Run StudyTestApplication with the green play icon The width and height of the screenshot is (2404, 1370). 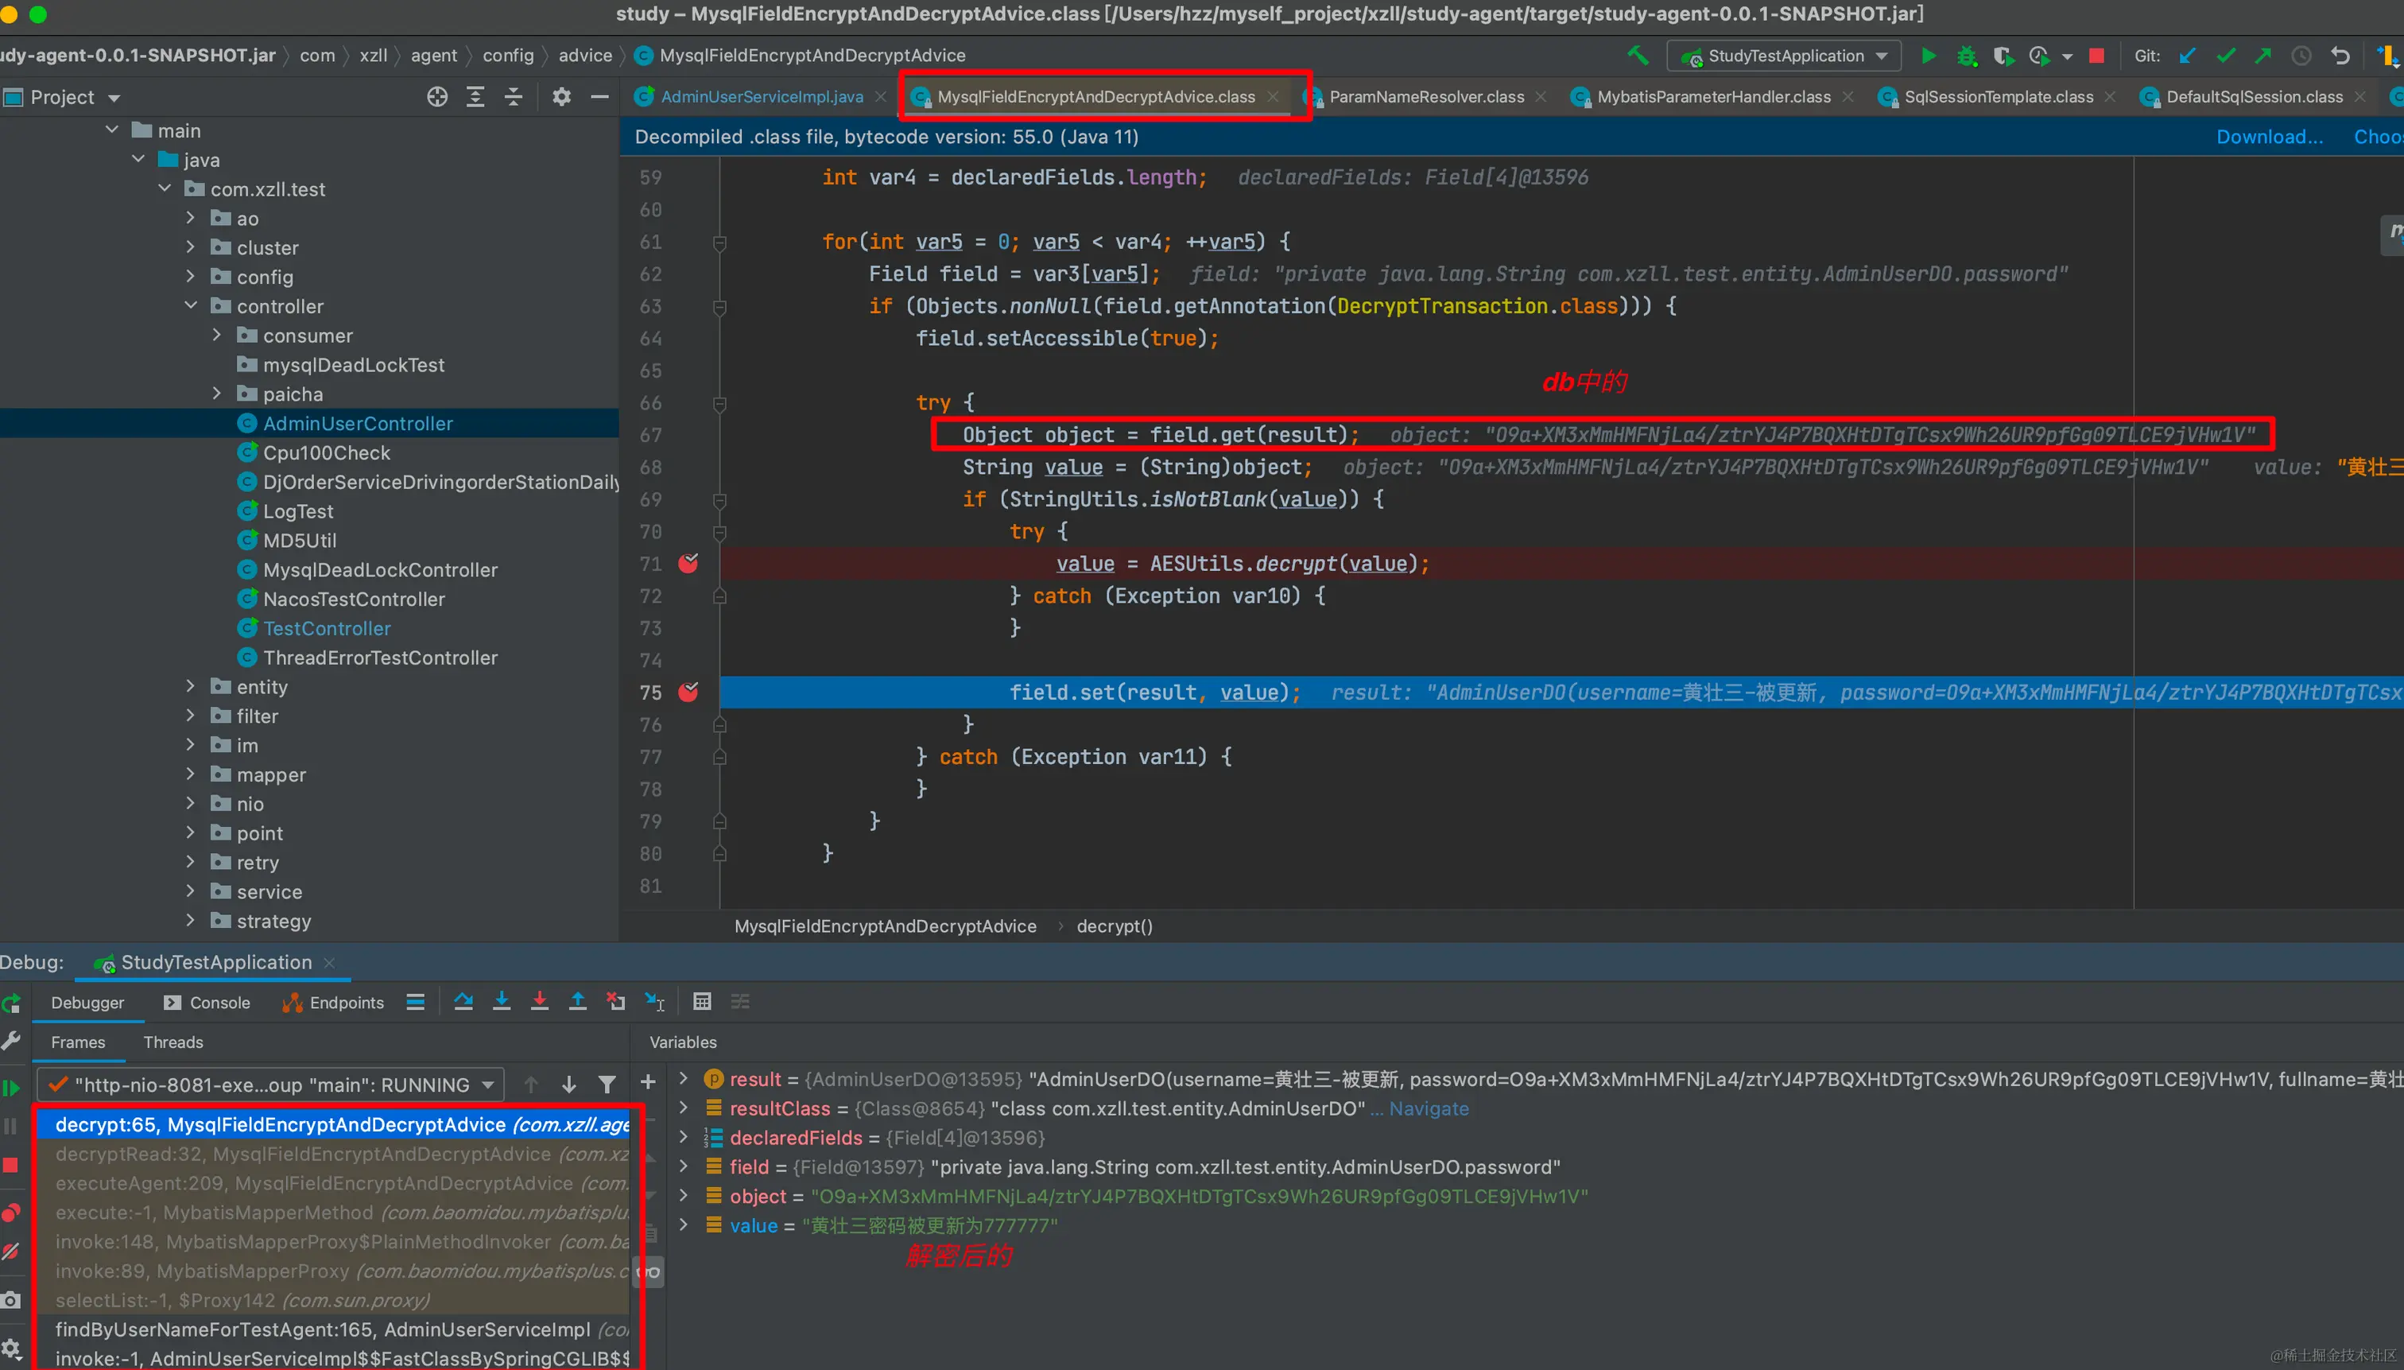pyautogui.click(x=1928, y=56)
